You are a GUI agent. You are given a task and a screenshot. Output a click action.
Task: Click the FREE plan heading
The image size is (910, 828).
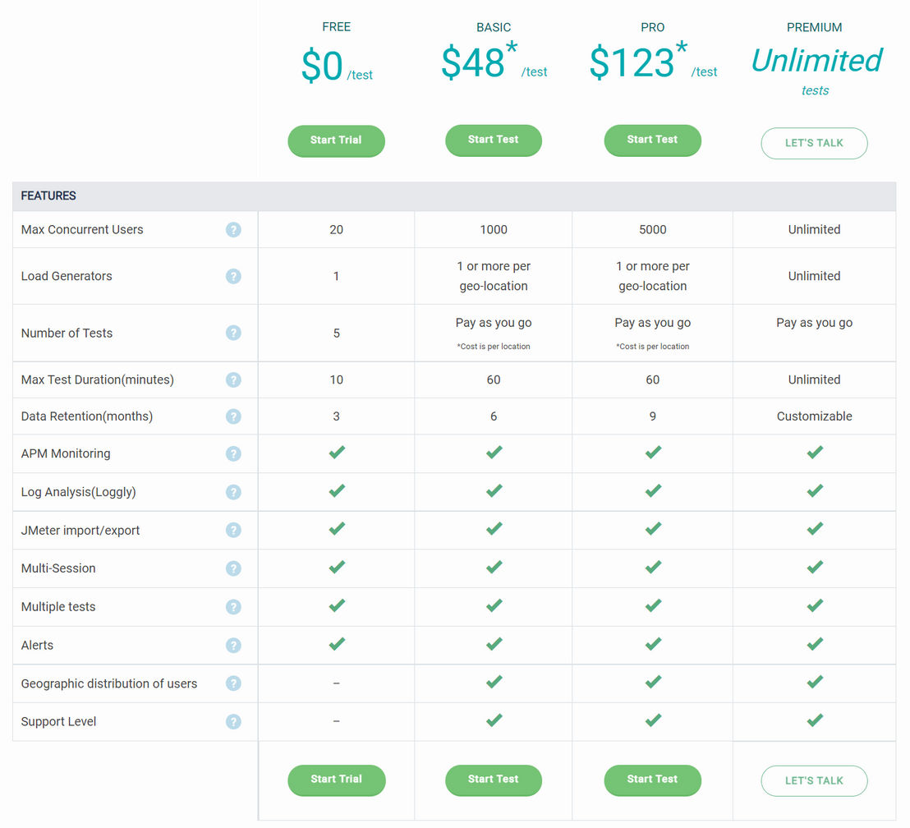click(x=337, y=27)
